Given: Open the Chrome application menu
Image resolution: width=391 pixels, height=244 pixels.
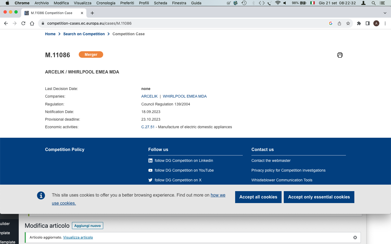Looking at the screenshot, I should pyautogui.click(x=22, y=3).
